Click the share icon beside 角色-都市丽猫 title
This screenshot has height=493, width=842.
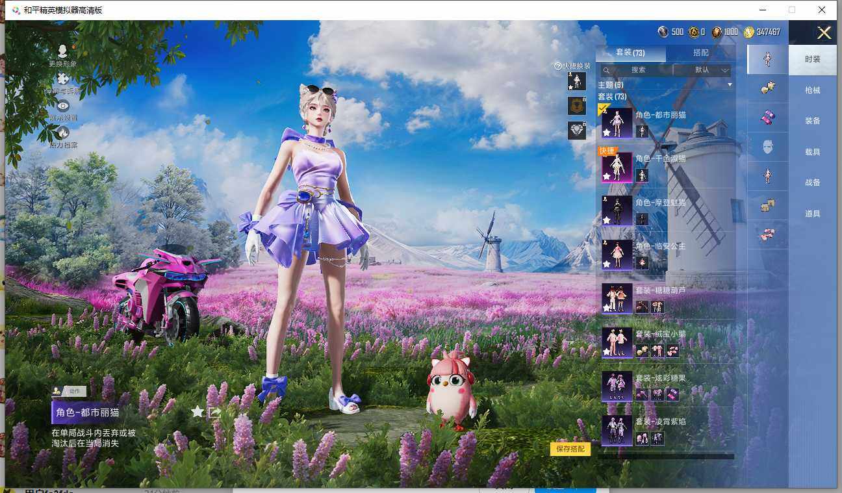(x=214, y=412)
